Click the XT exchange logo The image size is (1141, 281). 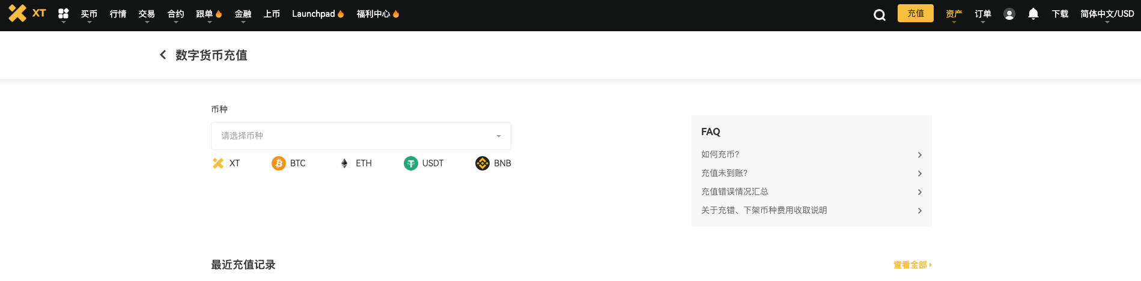pyautogui.click(x=27, y=13)
